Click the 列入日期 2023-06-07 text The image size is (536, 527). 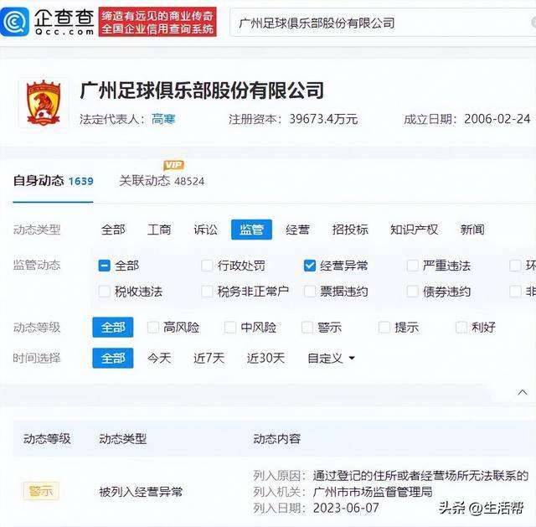317,508
